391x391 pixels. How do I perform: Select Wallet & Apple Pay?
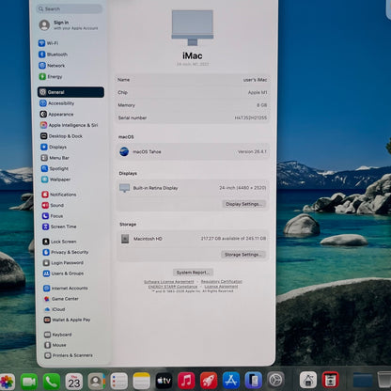coord(67,320)
